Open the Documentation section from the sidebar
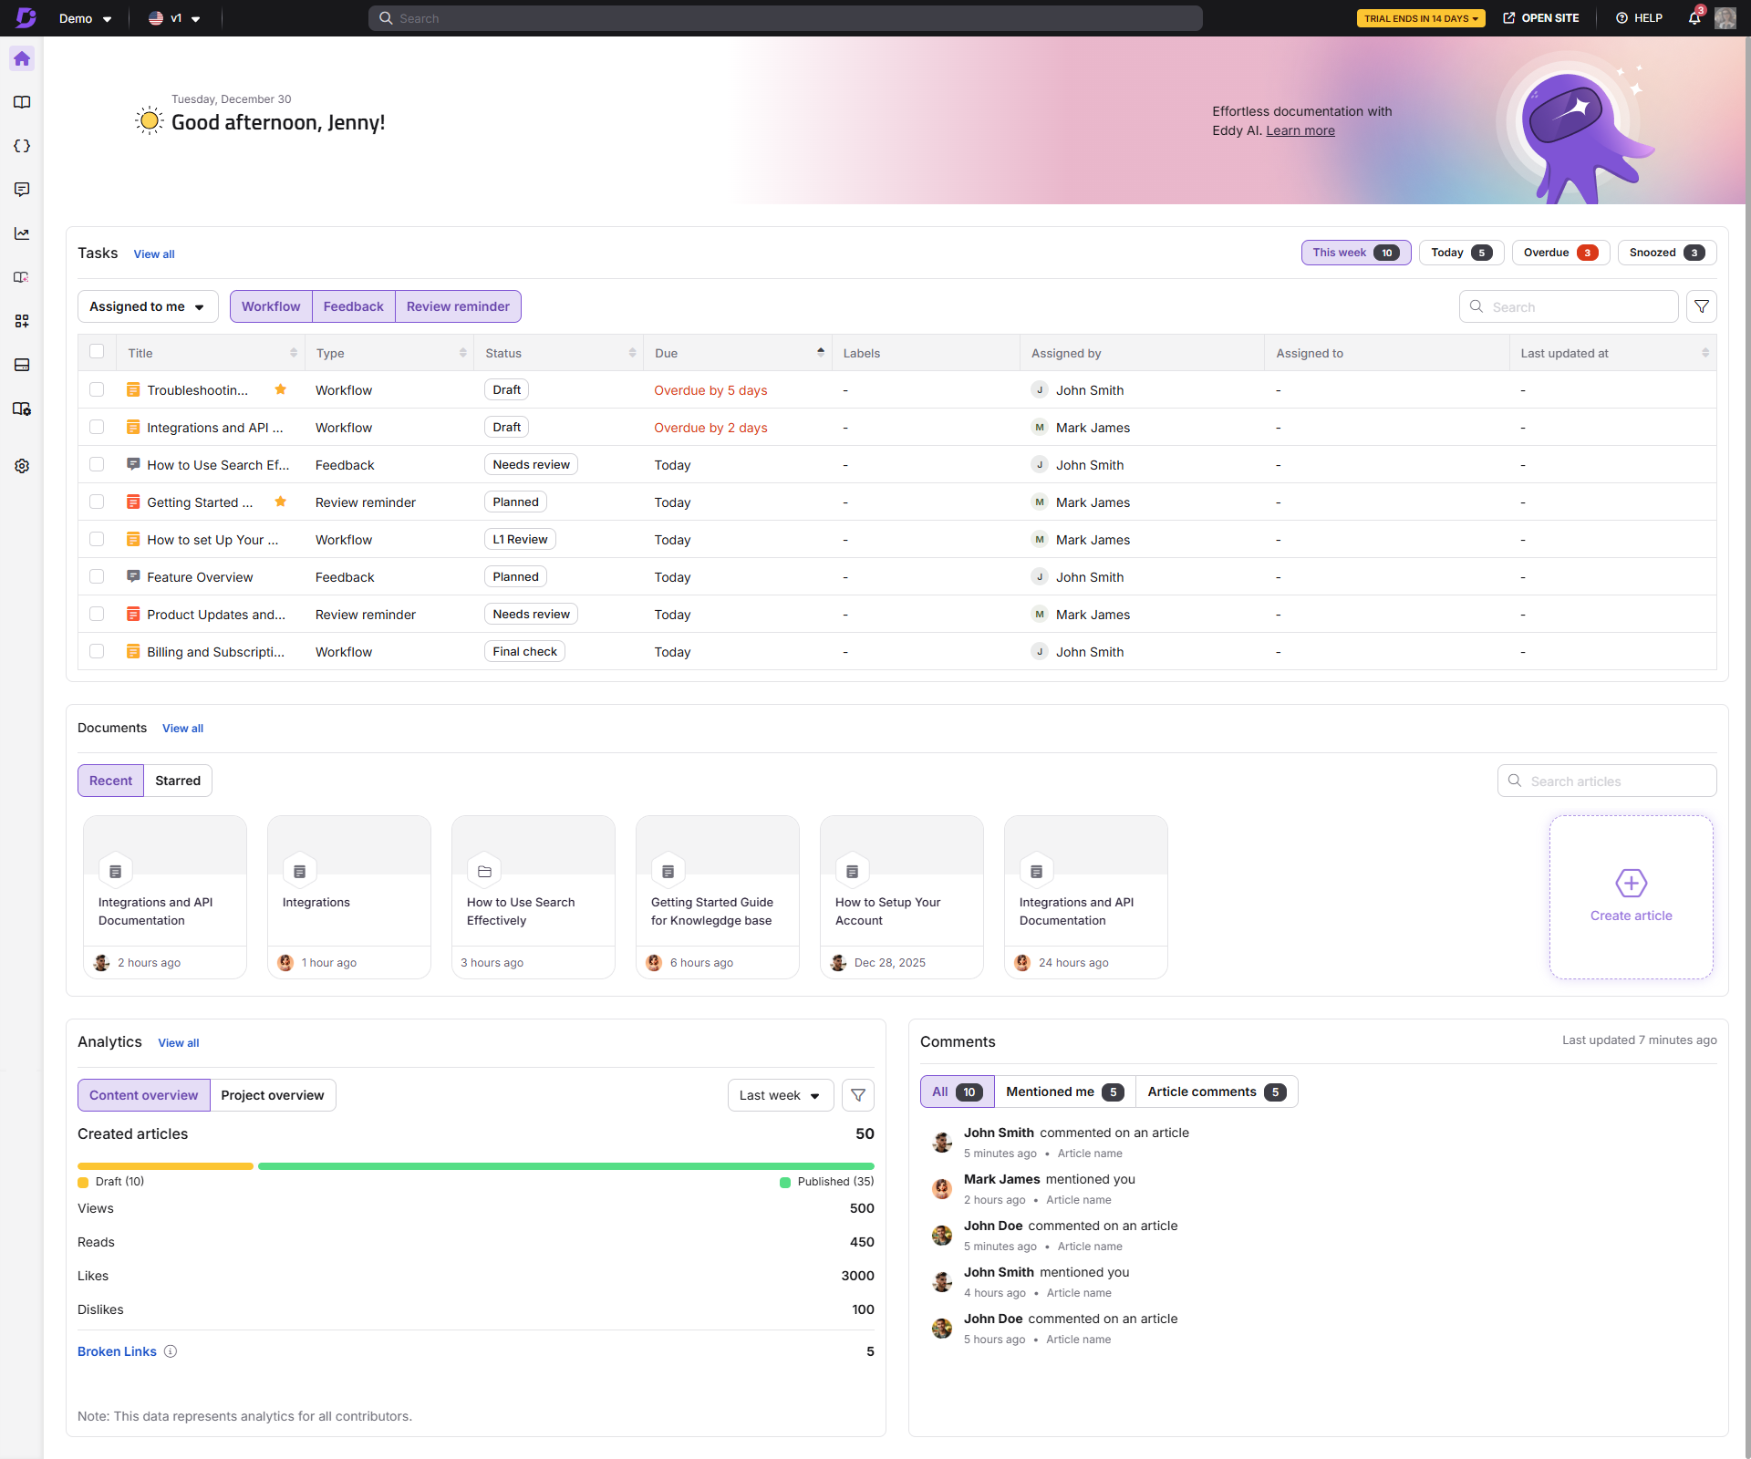Viewport: 1751px width, 1459px height. [22, 102]
